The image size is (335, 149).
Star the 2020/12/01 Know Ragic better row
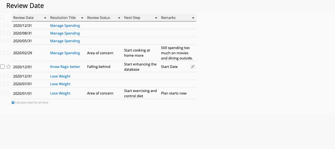coord(8,67)
